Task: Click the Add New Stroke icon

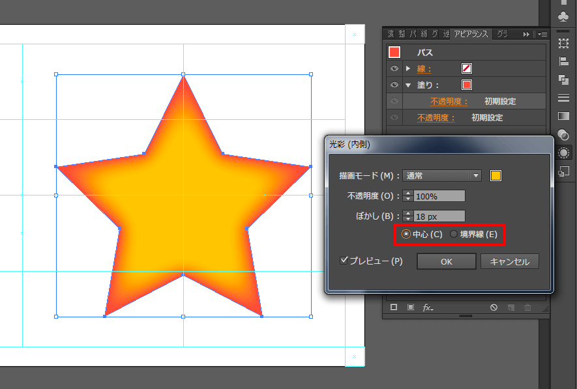Action: point(394,307)
